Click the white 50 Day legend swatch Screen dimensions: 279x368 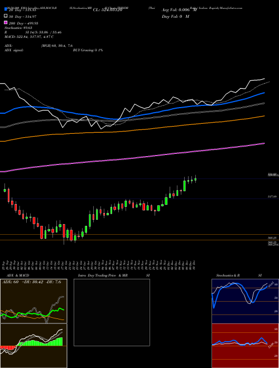(x=6, y=16)
